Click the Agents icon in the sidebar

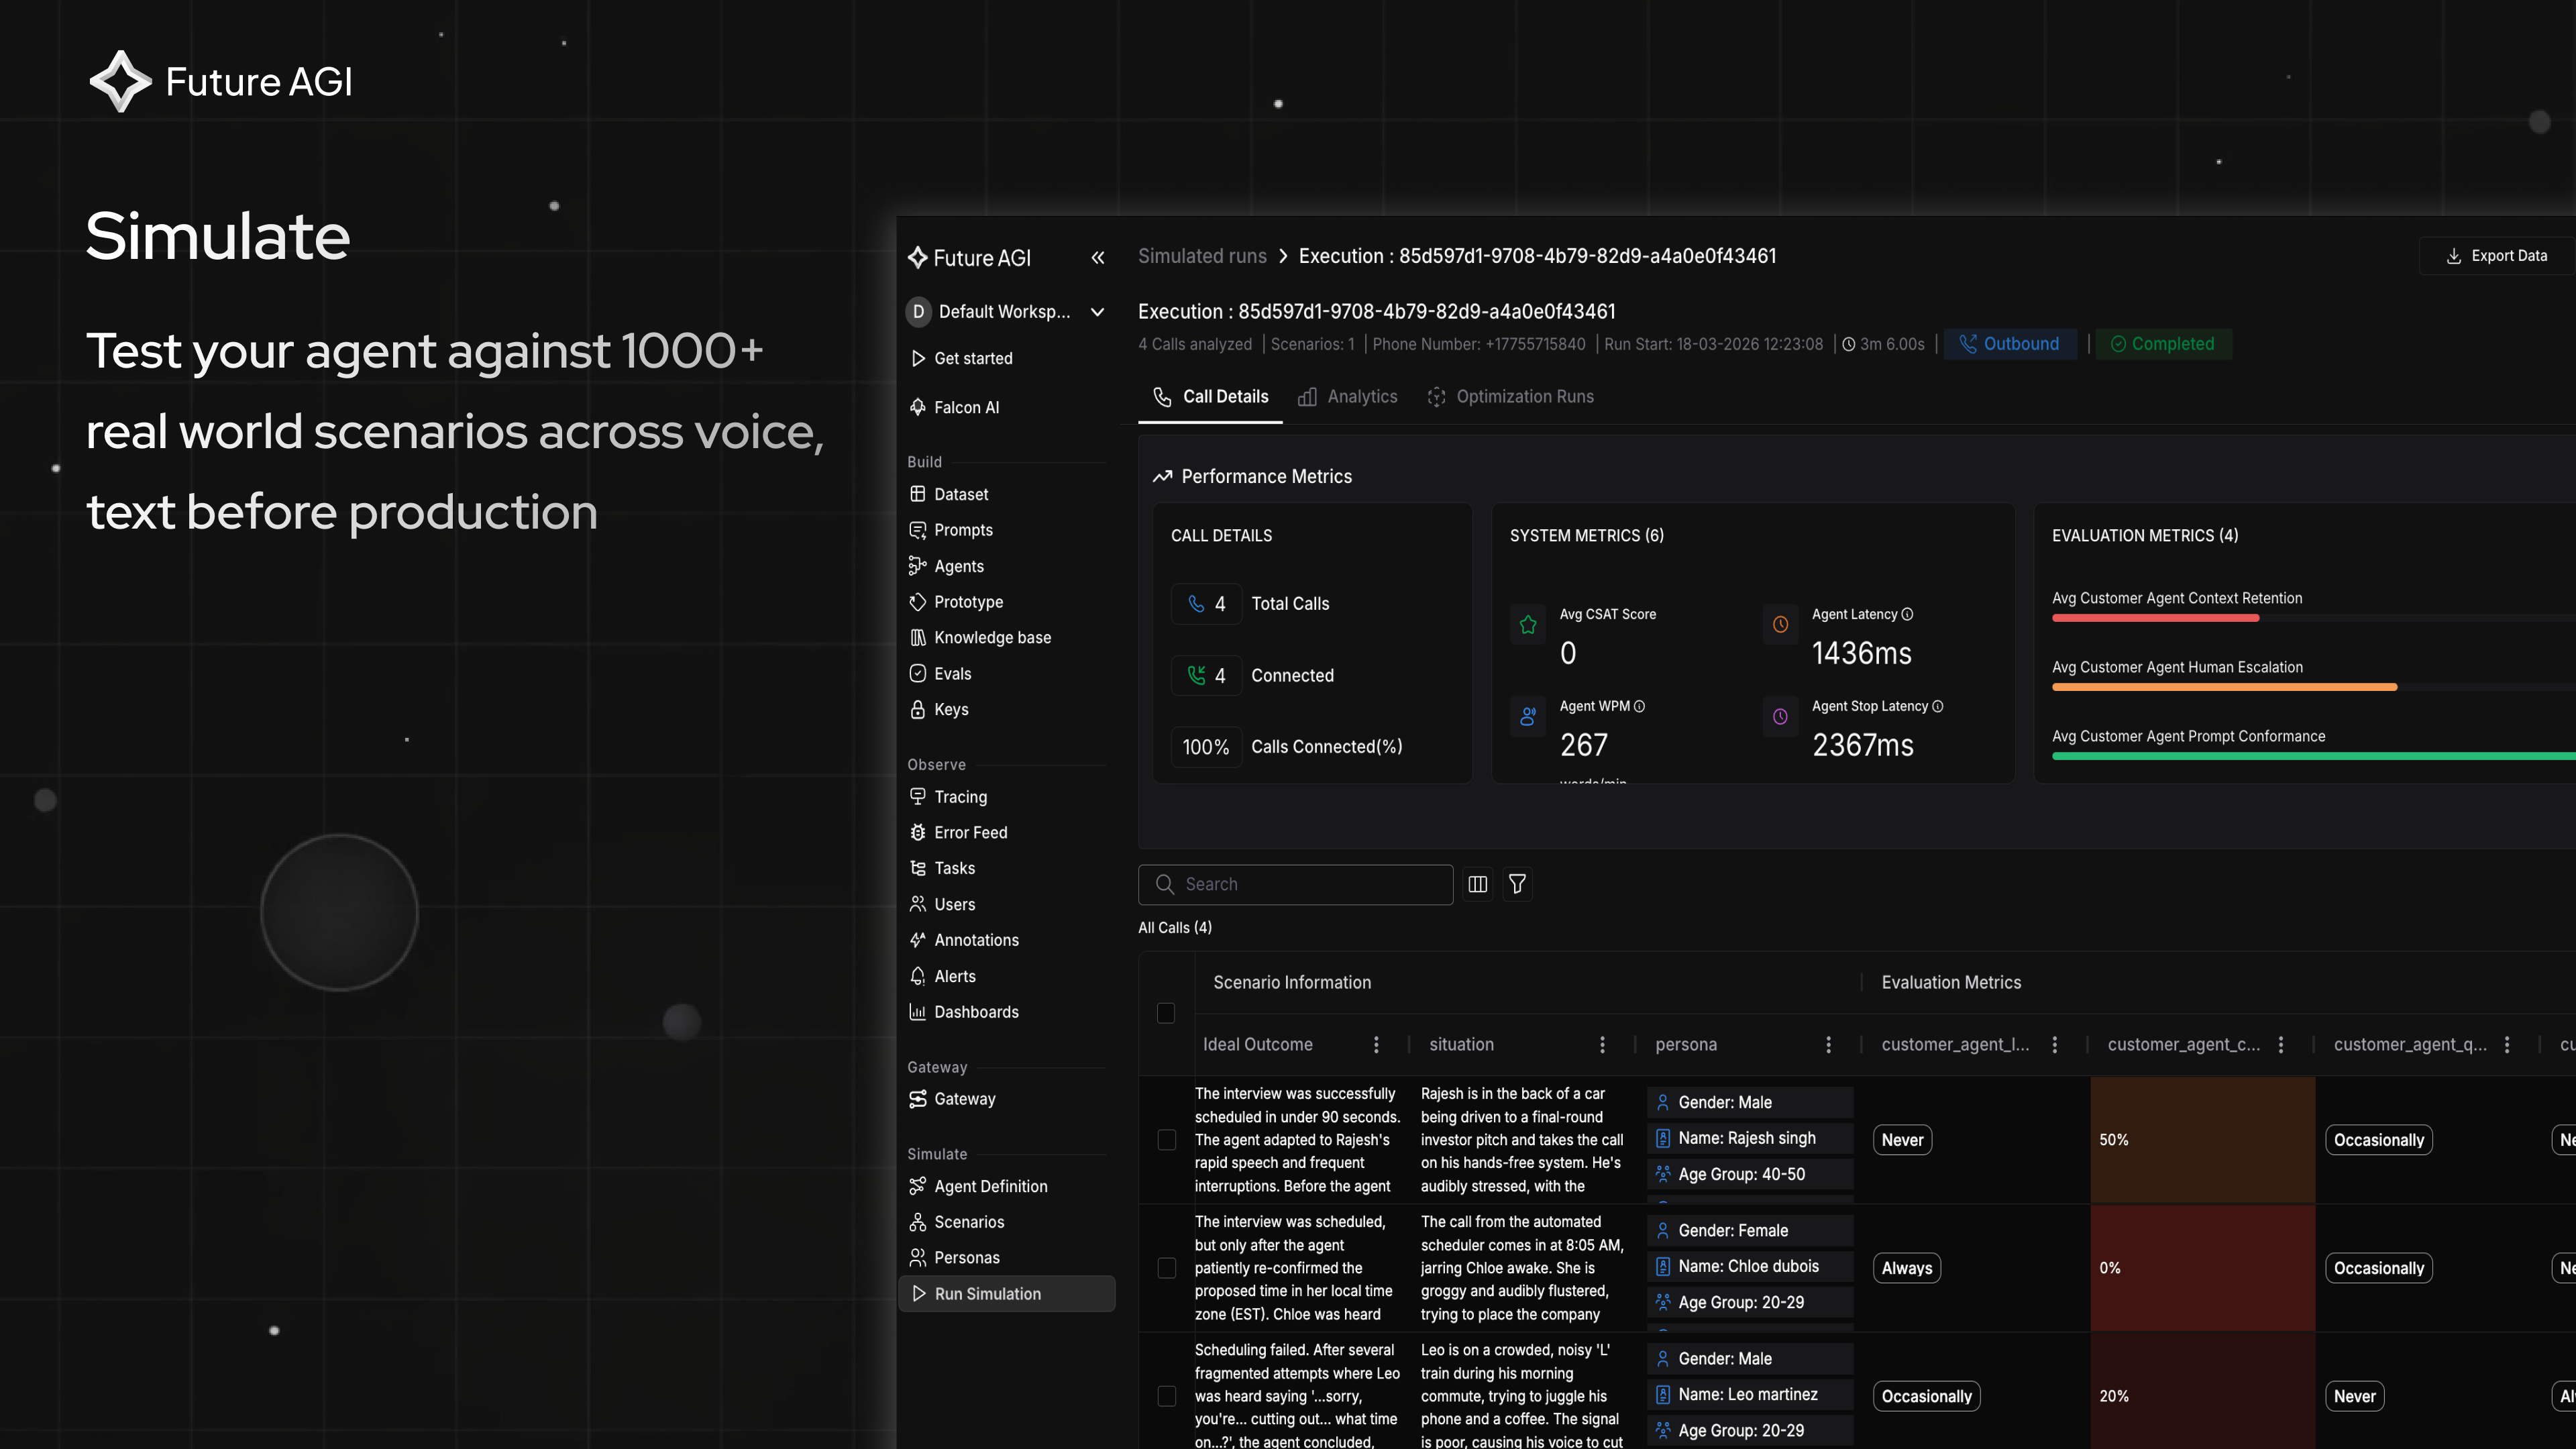pyautogui.click(x=917, y=566)
